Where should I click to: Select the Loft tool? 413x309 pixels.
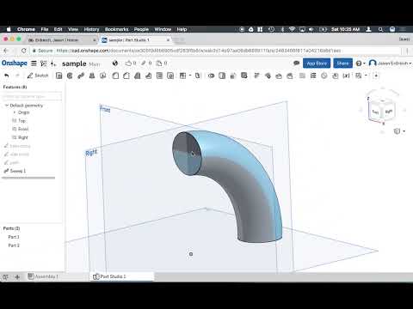click(92, 76)
